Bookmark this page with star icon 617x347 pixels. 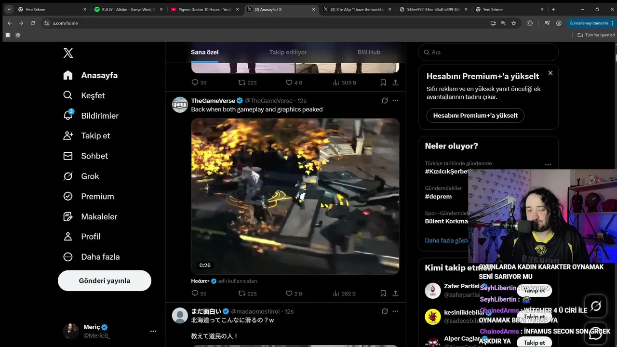point(514,23)
